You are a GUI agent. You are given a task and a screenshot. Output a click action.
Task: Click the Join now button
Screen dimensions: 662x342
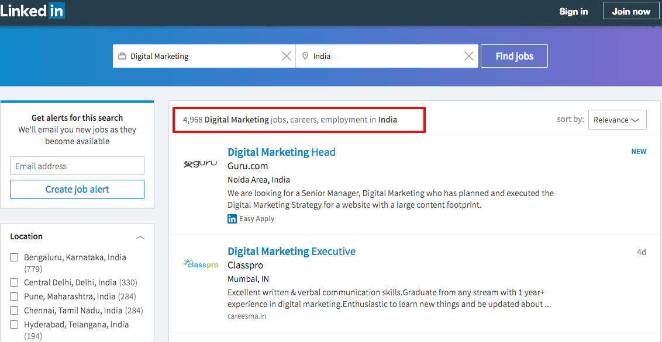coord(631,11)
